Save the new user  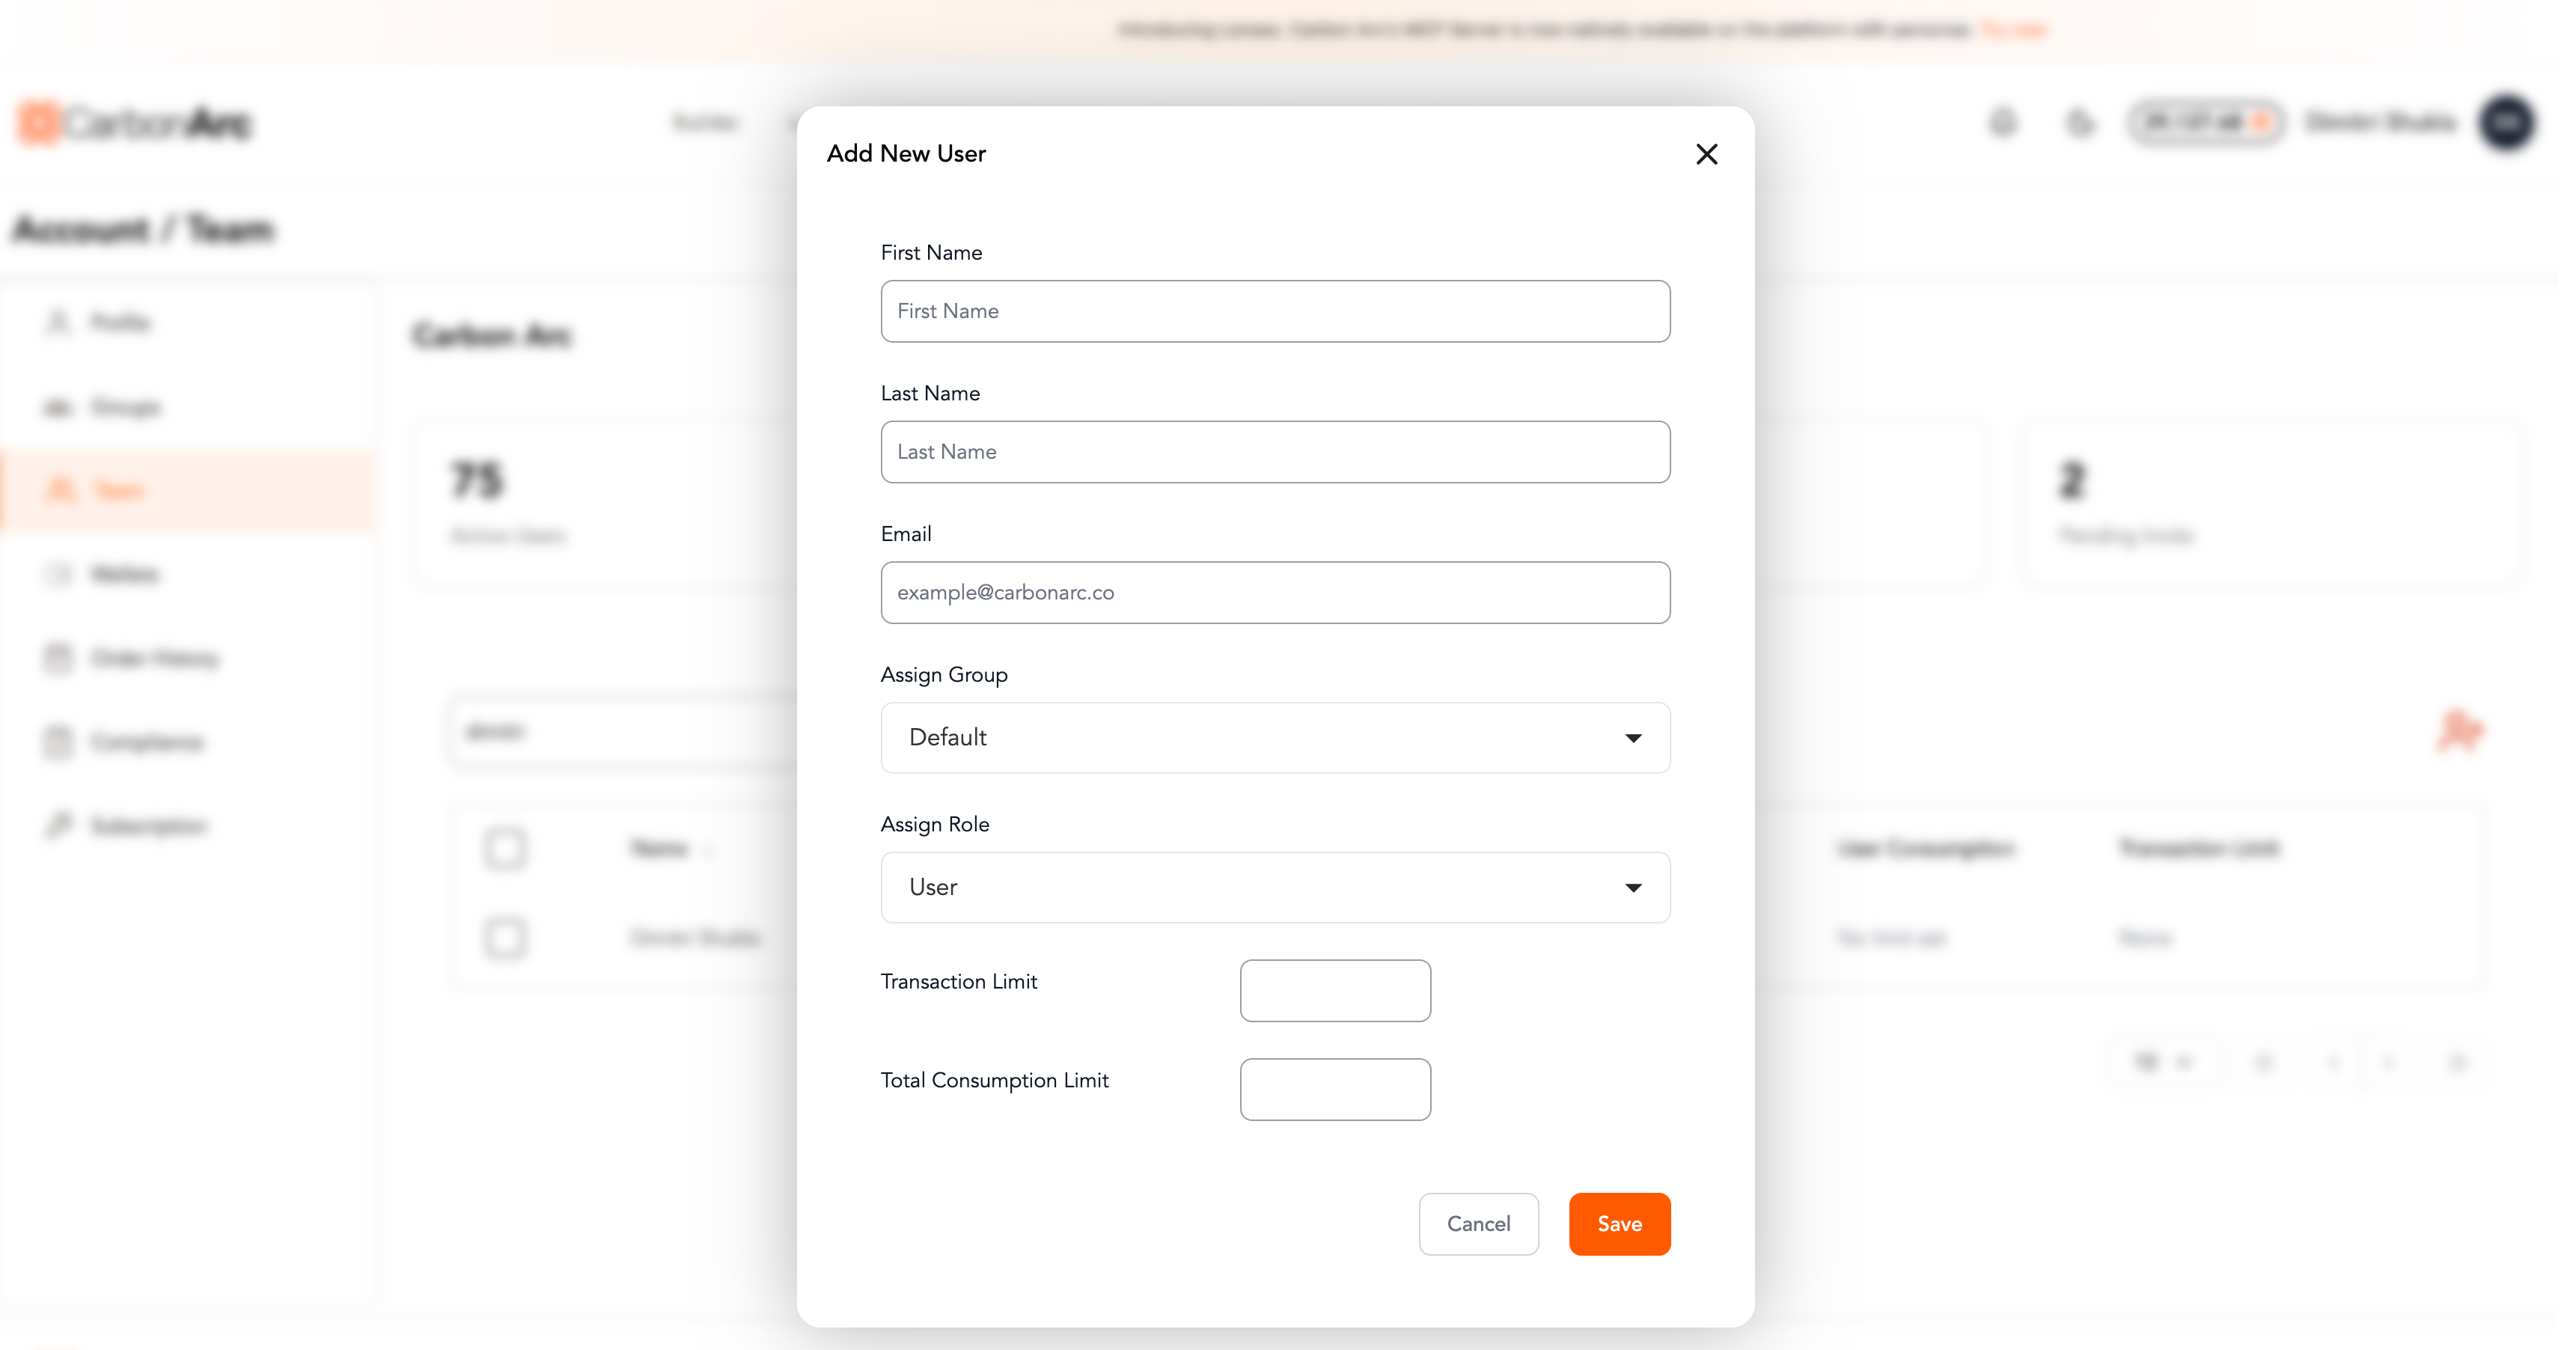[1619, 1224]
